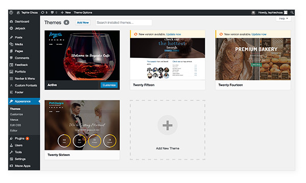Expand the Help dropdown tab
306x183 pixels.
click(x=284, y=18)
